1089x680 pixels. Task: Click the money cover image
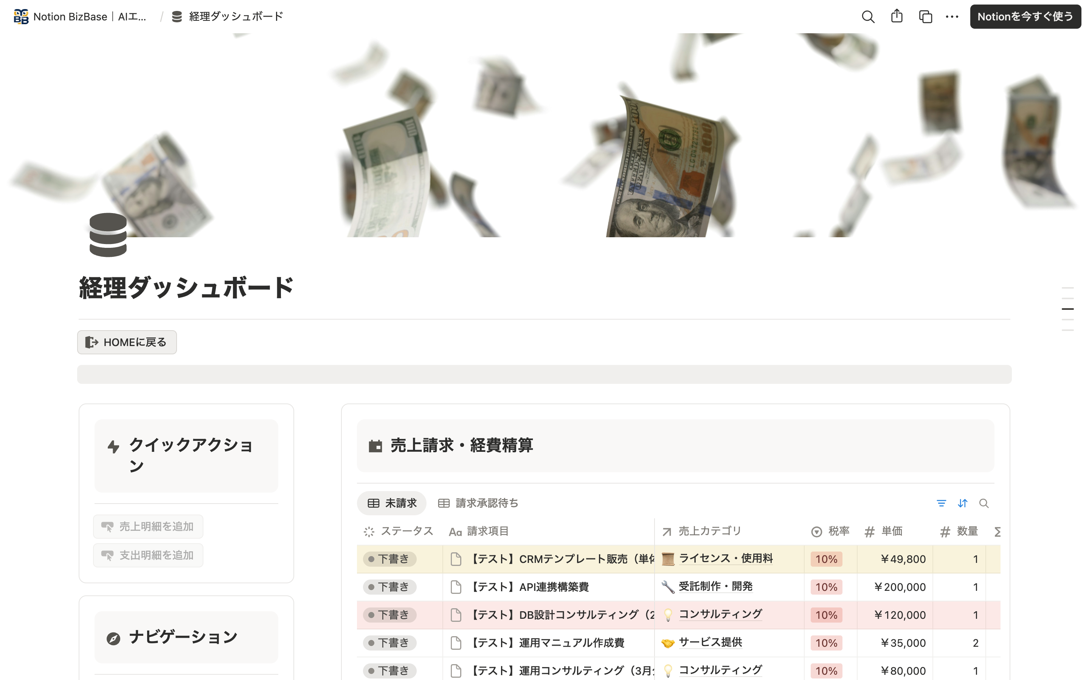[x=544, y=135]
